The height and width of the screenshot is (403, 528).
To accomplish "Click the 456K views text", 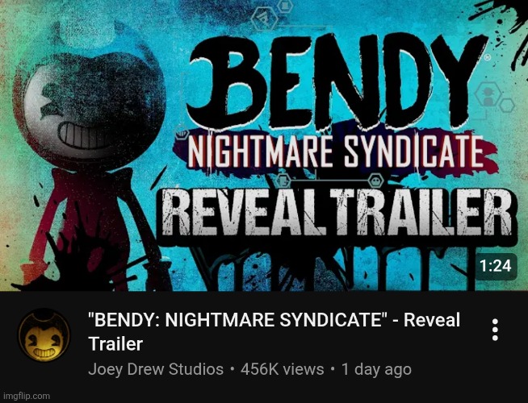I will pyautogui.click(x=283, y=369).
